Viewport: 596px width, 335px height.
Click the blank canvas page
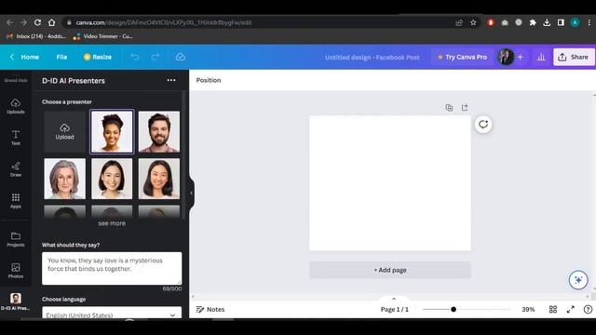pyautogui.click(x=390, y=183)
